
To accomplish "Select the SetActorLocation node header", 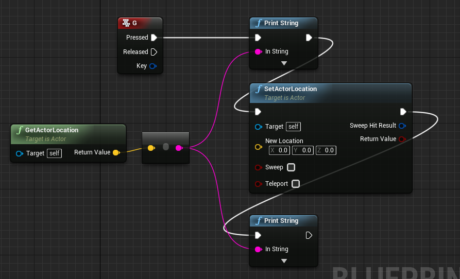I will pos(331,93).
